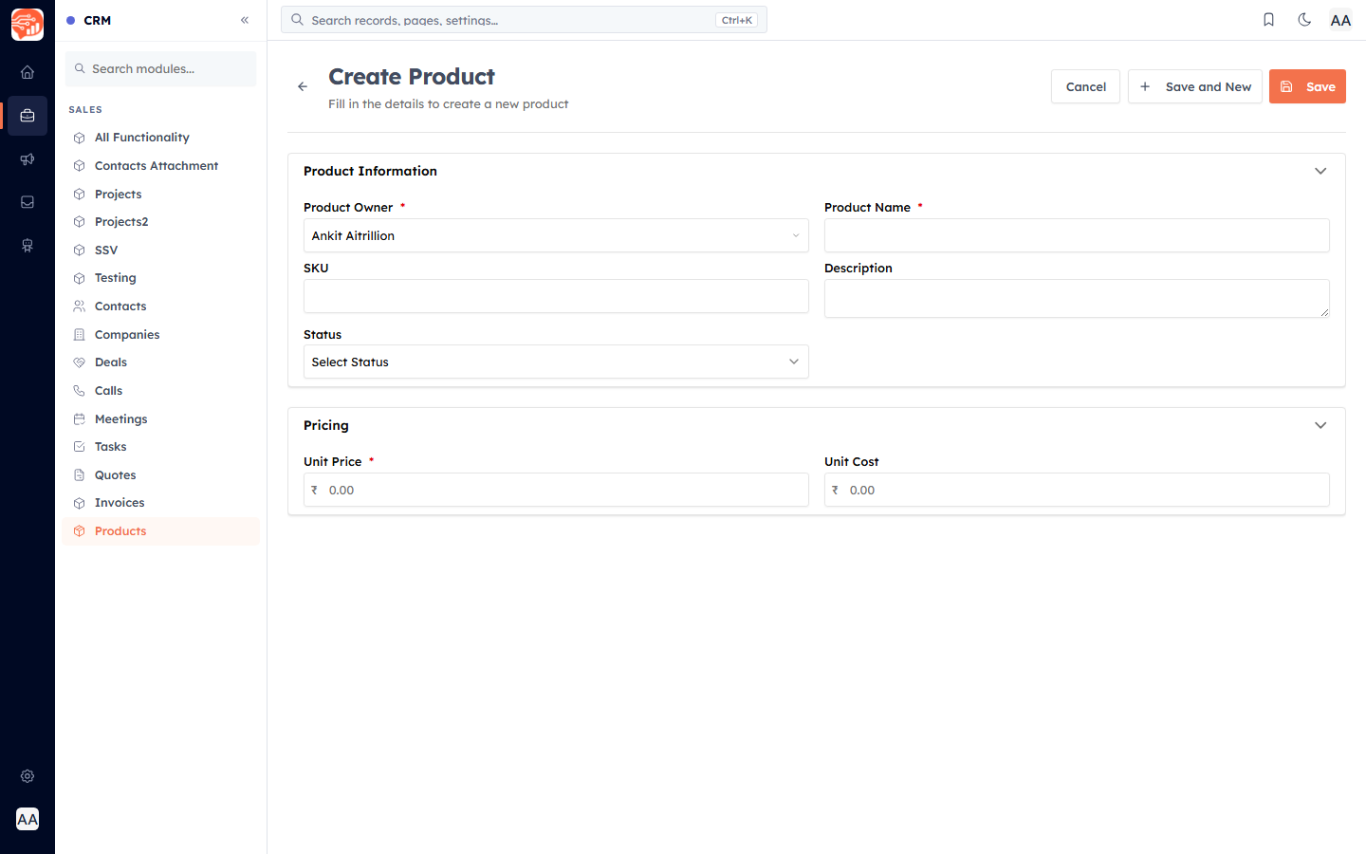Image resolution: width=1366 pixels, height=854 pixels.
Task: Collapse the Pricing section chevron
Action: [x=1320, y=425]
